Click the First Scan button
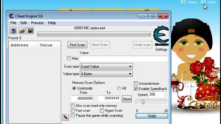The width and height of the screenshot is (221, 124). coord(77,45)
